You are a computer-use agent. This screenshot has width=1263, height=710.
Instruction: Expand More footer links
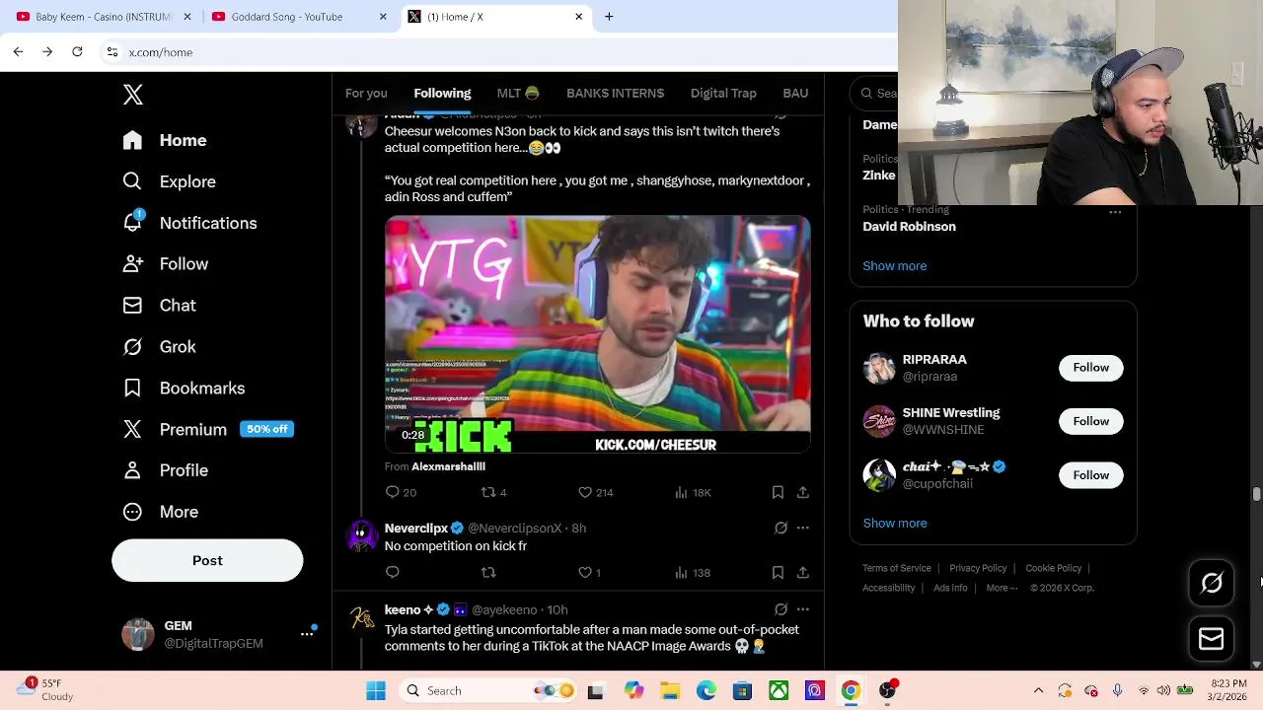click(1003, 588)
